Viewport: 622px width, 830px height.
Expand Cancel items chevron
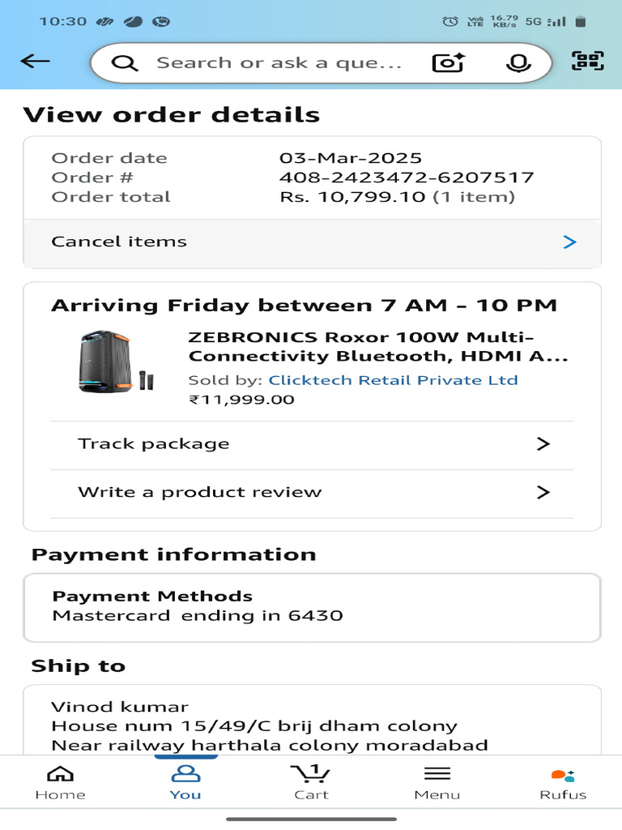coord(569,242)
